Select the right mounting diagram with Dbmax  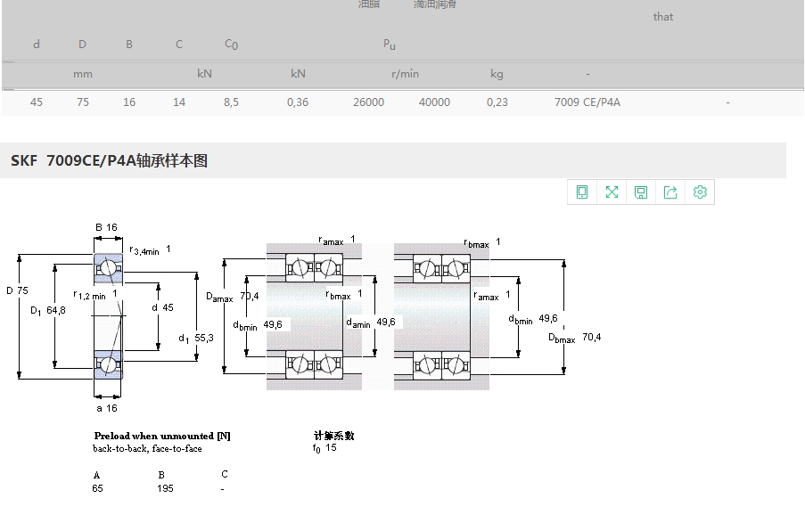pyautogui.click(x=441, y=316)
